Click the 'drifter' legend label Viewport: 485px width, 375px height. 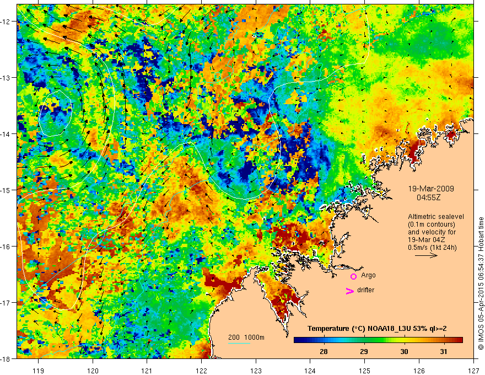pos(365,290)
